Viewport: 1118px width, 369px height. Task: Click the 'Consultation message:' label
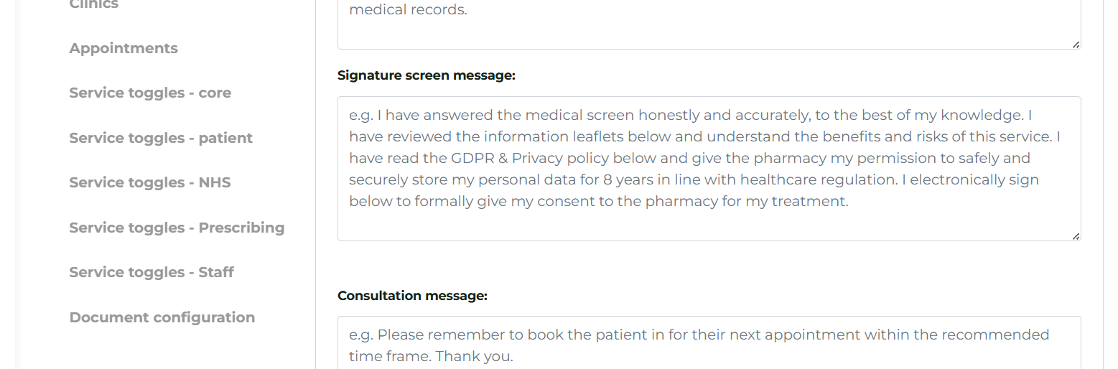coord(412,296)
